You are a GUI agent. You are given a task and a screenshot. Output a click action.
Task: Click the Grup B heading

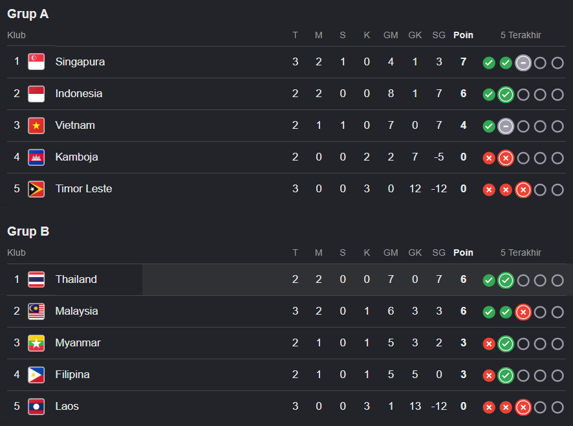pos(28,231)
